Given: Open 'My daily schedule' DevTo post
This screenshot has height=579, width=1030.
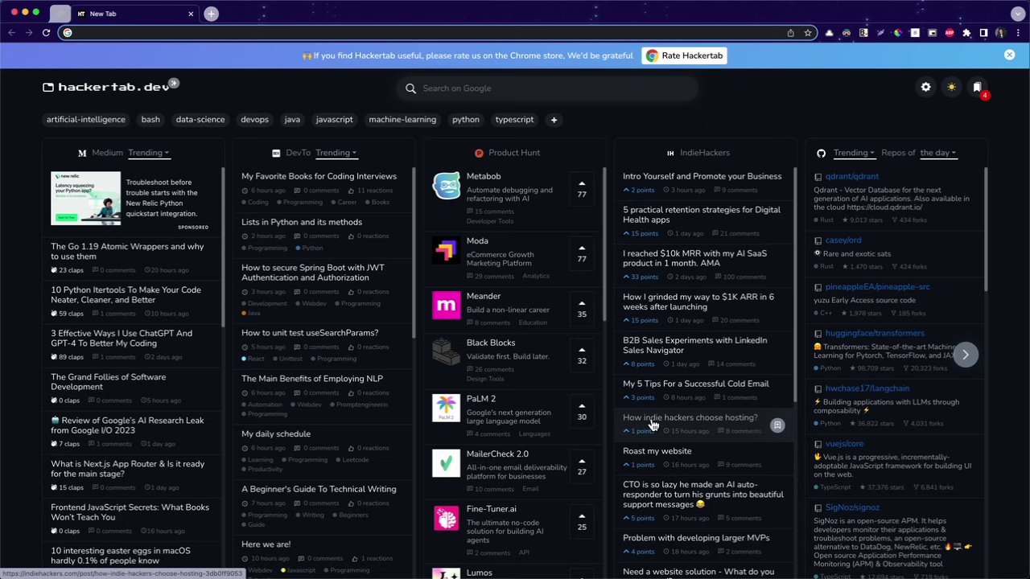Looking at the screenshot, I should pyautogui.click(x=276, y=434).
